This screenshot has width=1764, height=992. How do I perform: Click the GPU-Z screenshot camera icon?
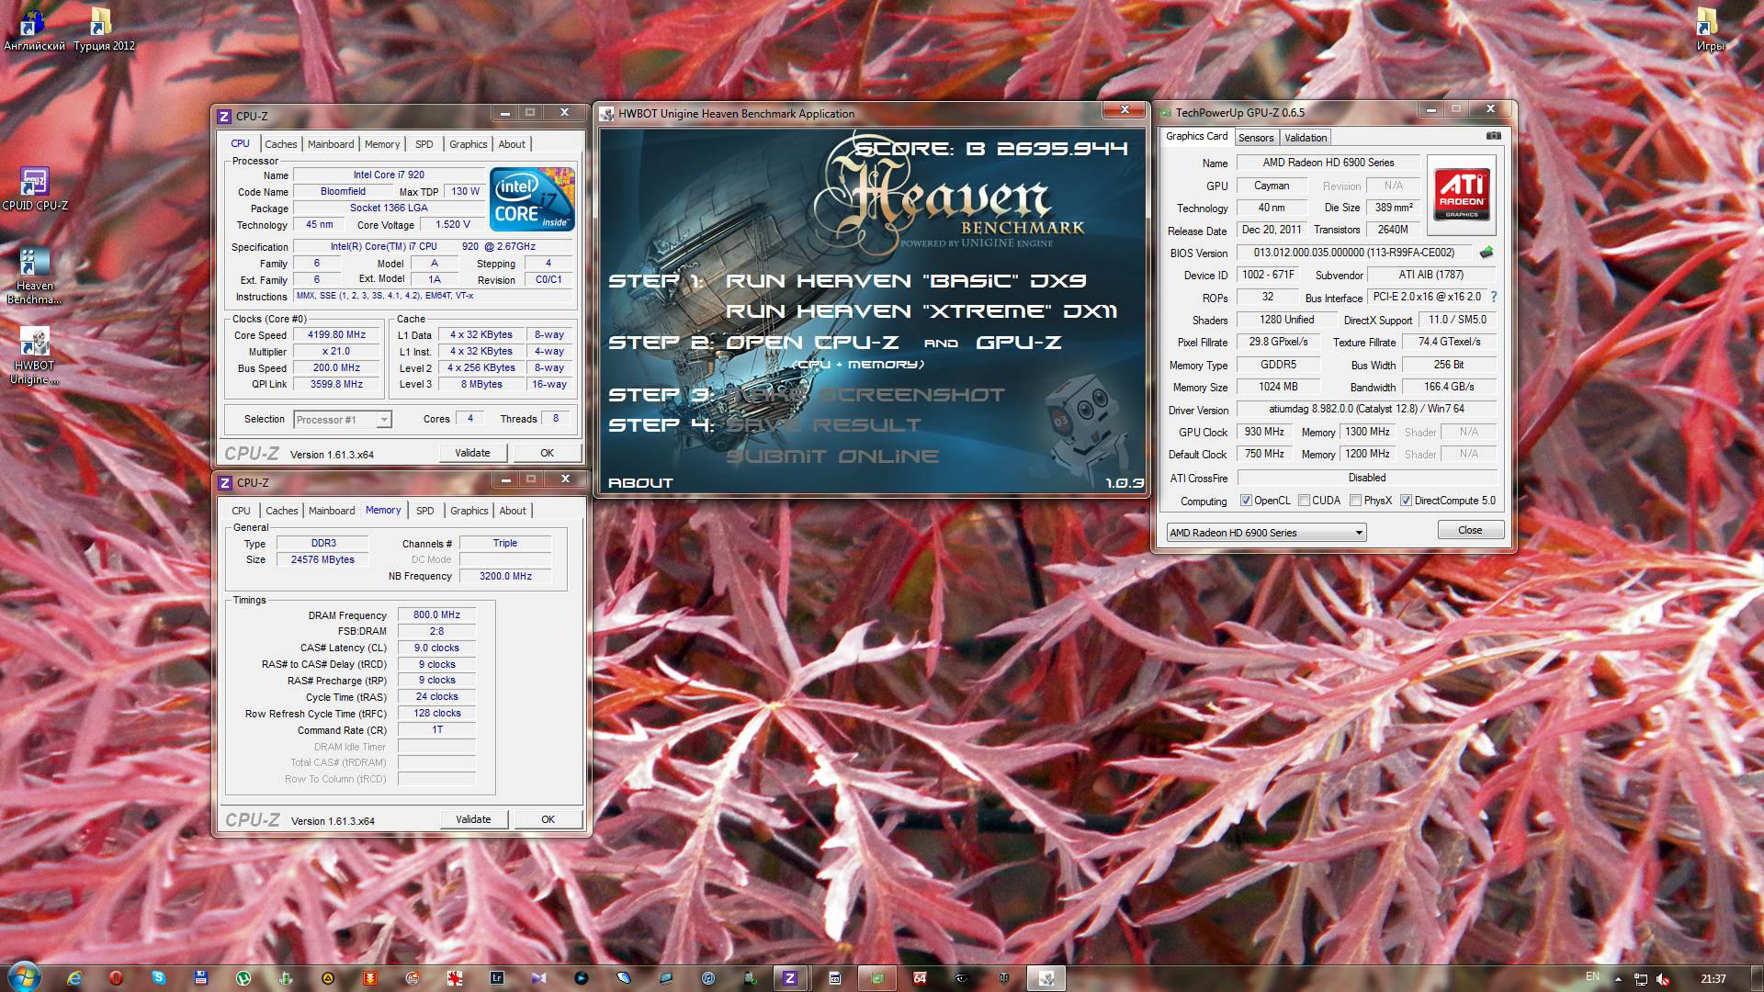point(1494,136)
